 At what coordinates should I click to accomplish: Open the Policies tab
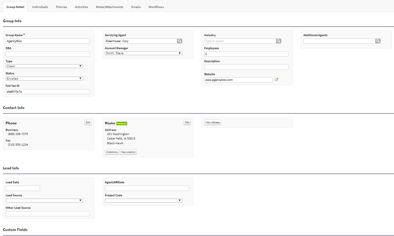click(x=61, y=7)
